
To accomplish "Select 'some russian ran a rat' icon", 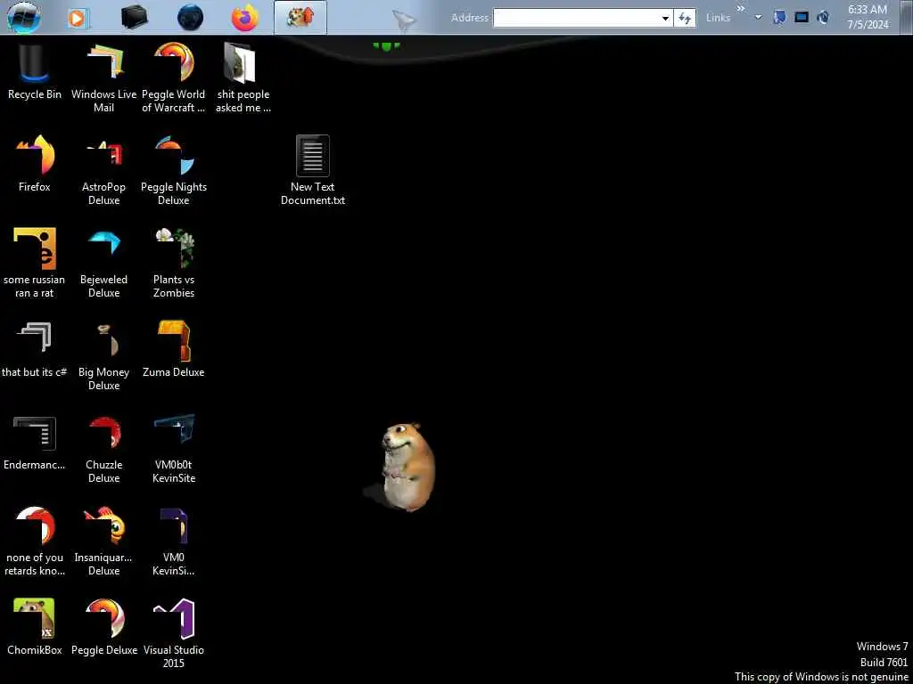I will pos(35,264).
